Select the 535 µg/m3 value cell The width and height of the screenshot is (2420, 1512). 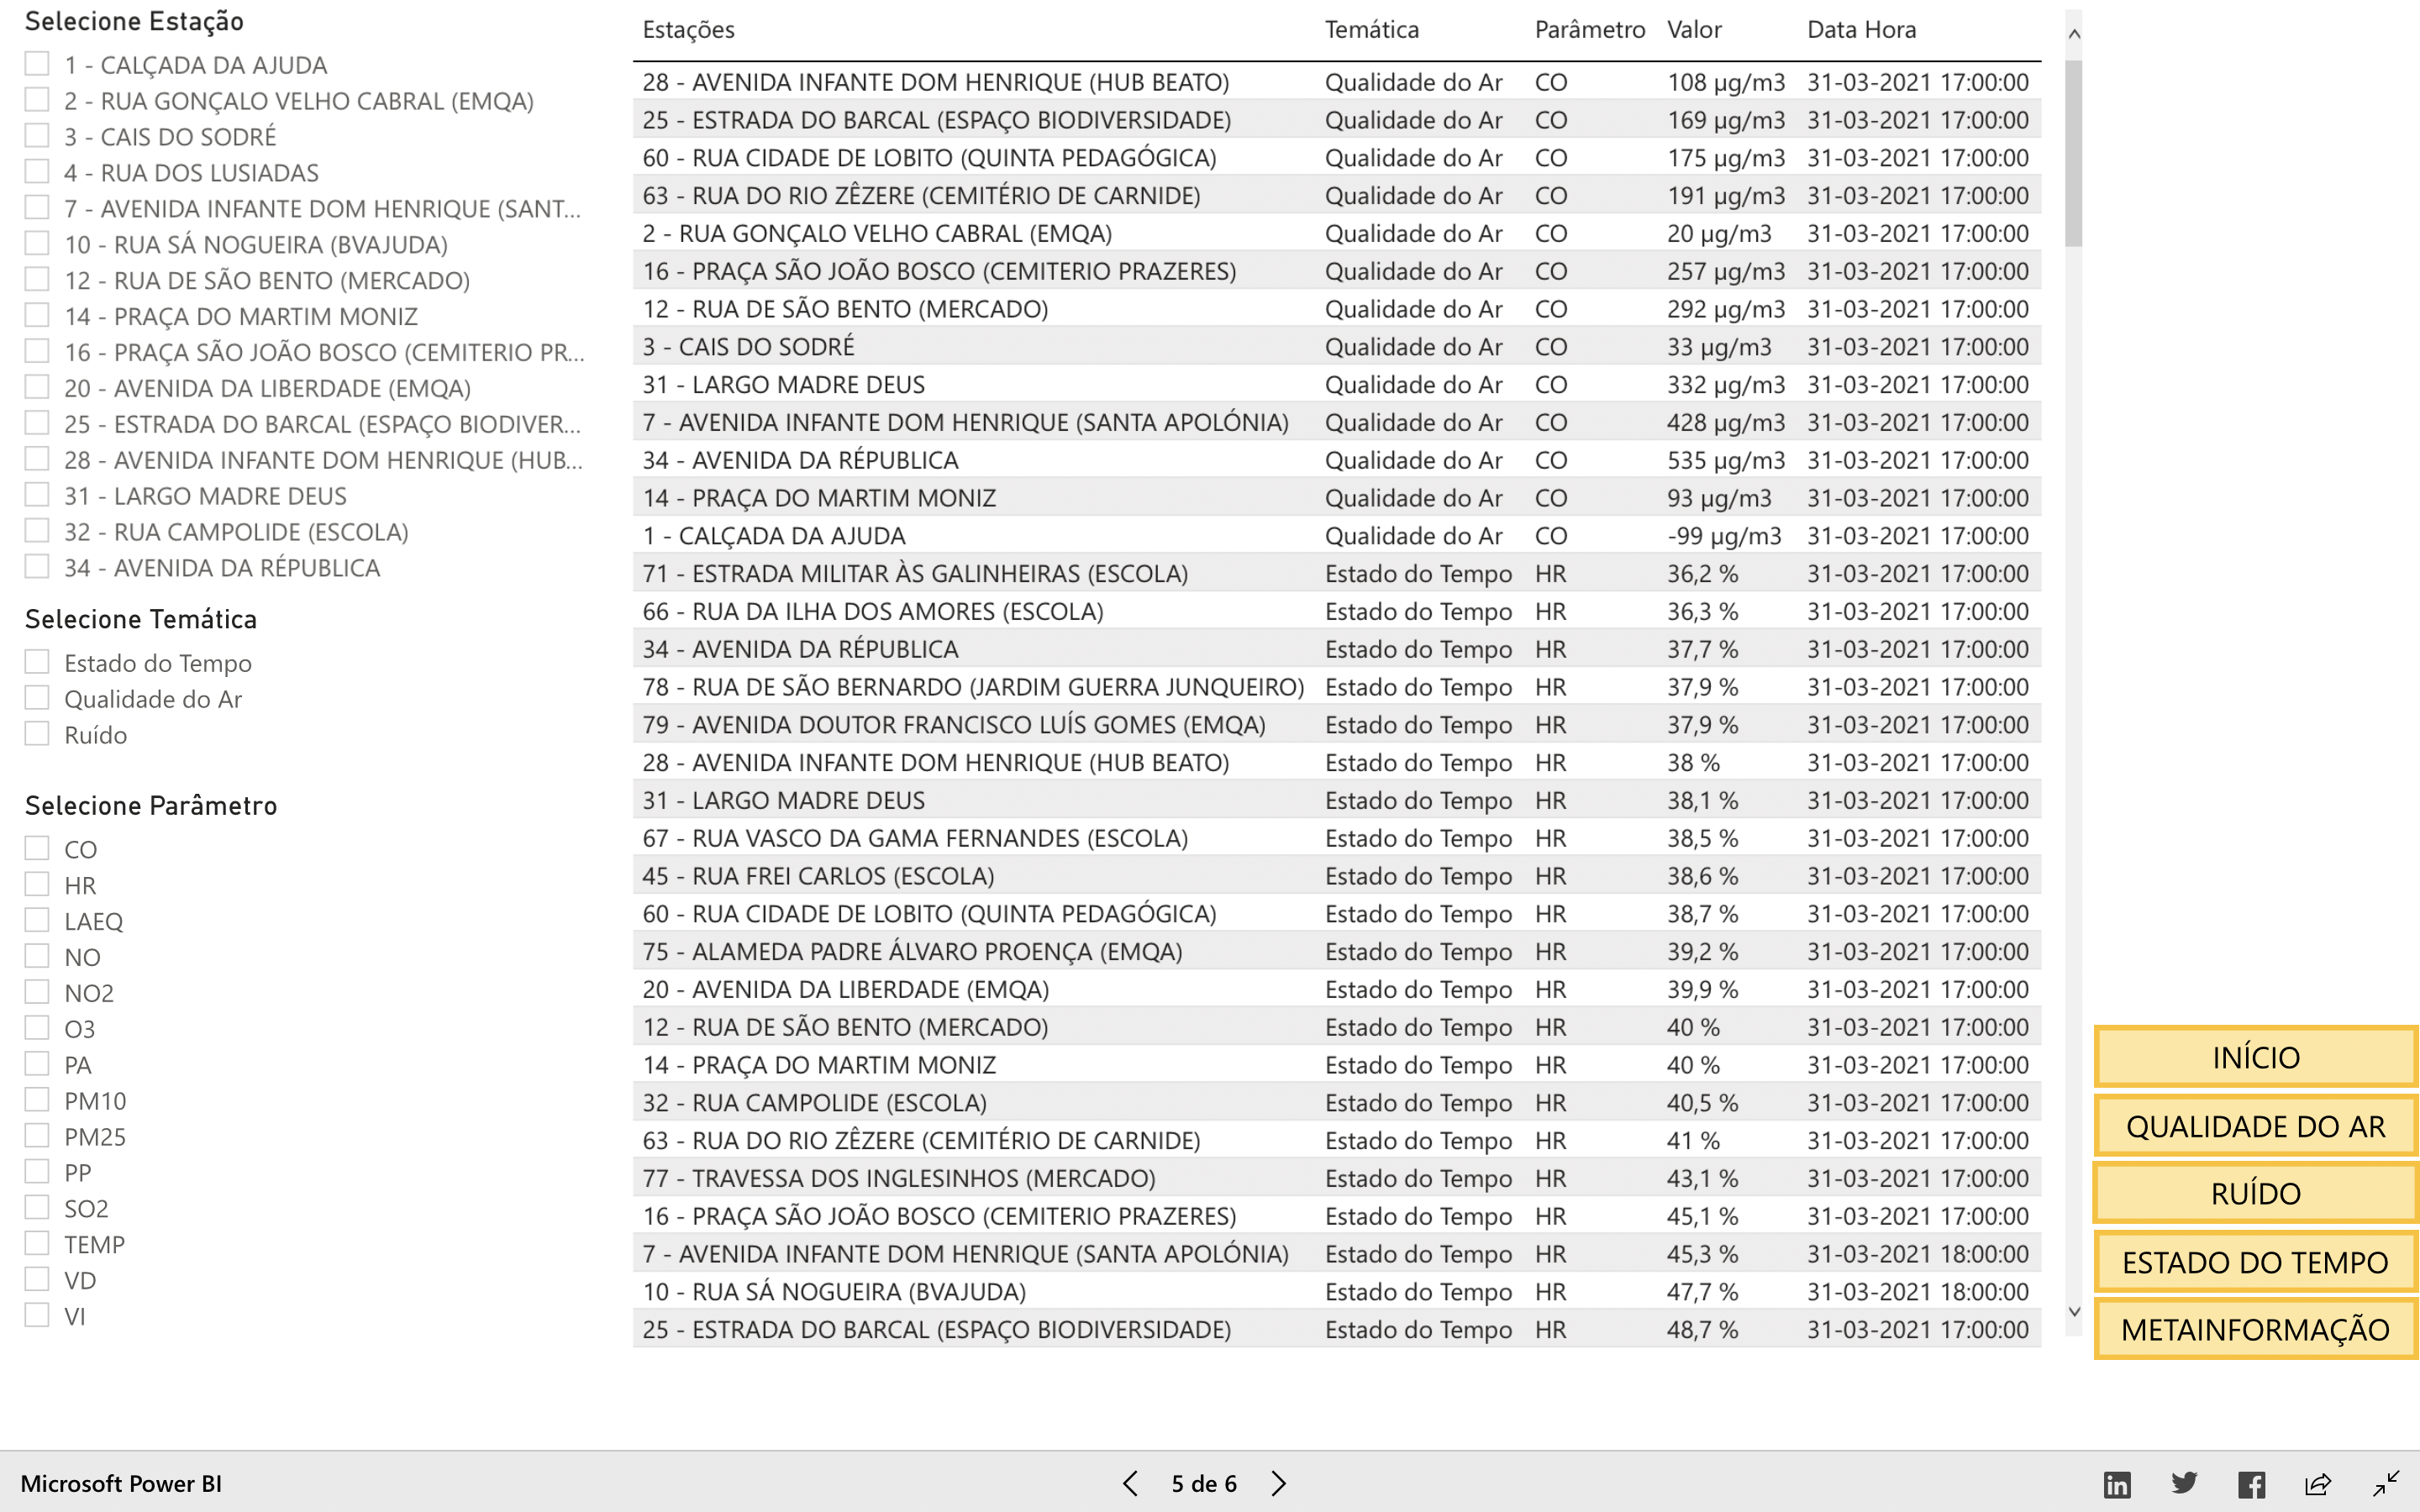coord(1725,460)
